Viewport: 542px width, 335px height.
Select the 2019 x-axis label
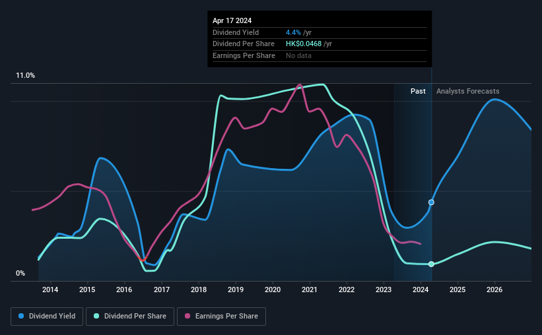(236, 289)
